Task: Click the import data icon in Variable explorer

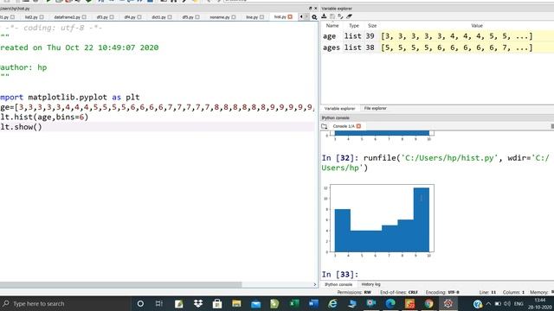Action: click(324, 16)
